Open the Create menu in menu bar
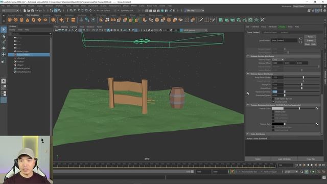 15,6
